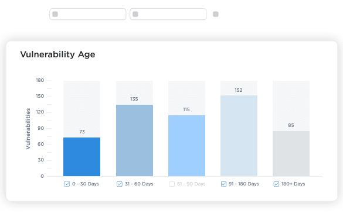The image size is (343, 220).
Task: Click the 180+ Days legend label
Action: (293, 184)
